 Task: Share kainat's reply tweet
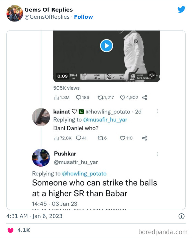(x=145, y=138)
